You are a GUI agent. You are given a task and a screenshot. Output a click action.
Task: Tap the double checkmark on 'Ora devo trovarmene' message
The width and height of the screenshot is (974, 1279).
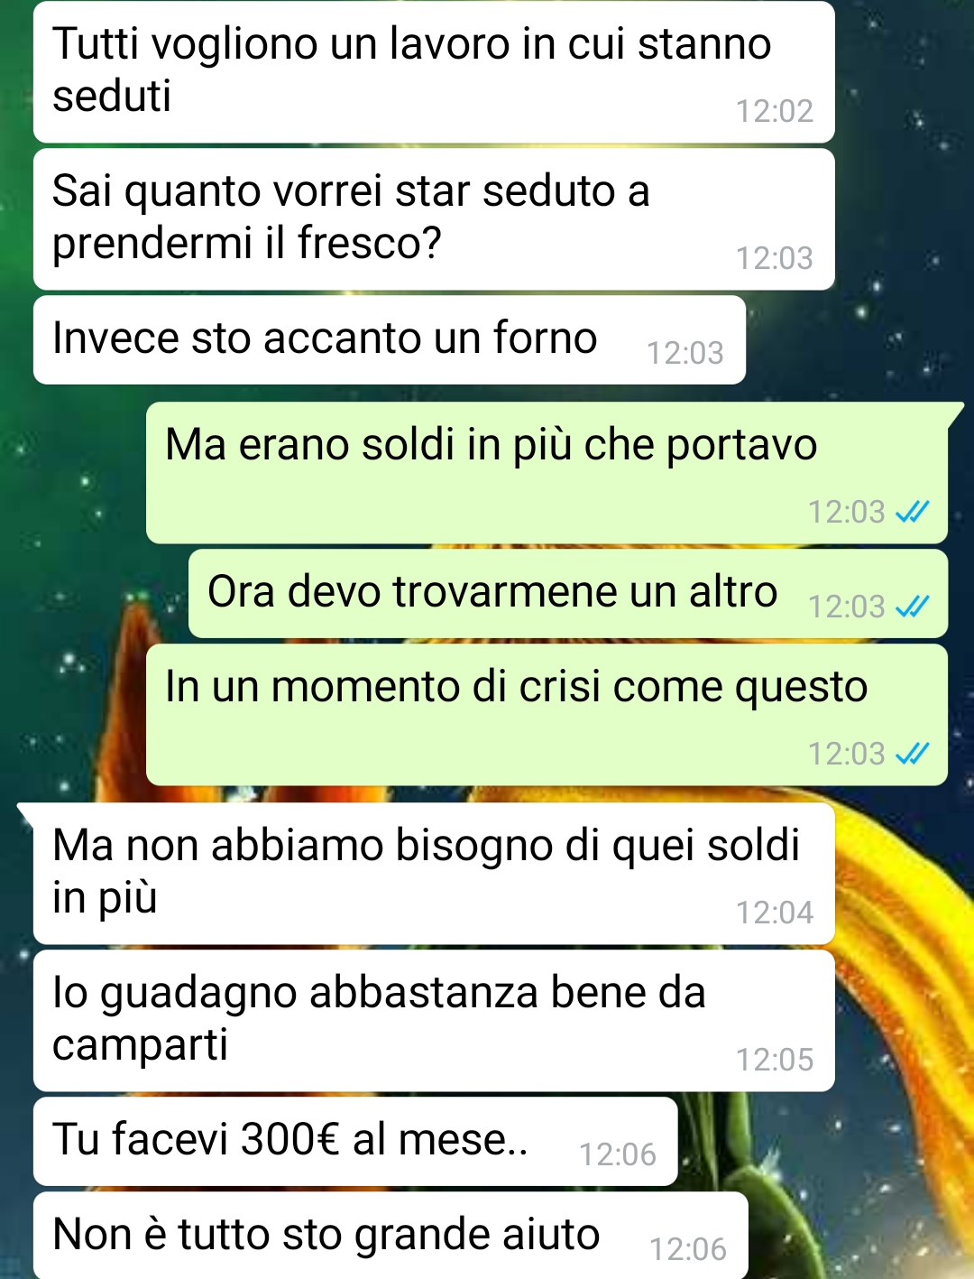click(x=912, y=607)
